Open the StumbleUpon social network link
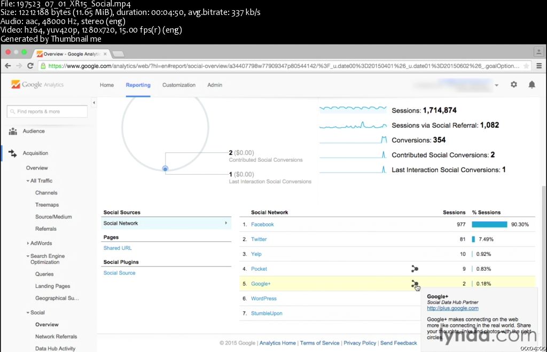The height and width of the screenshot is (352, 547). [267, 314]
